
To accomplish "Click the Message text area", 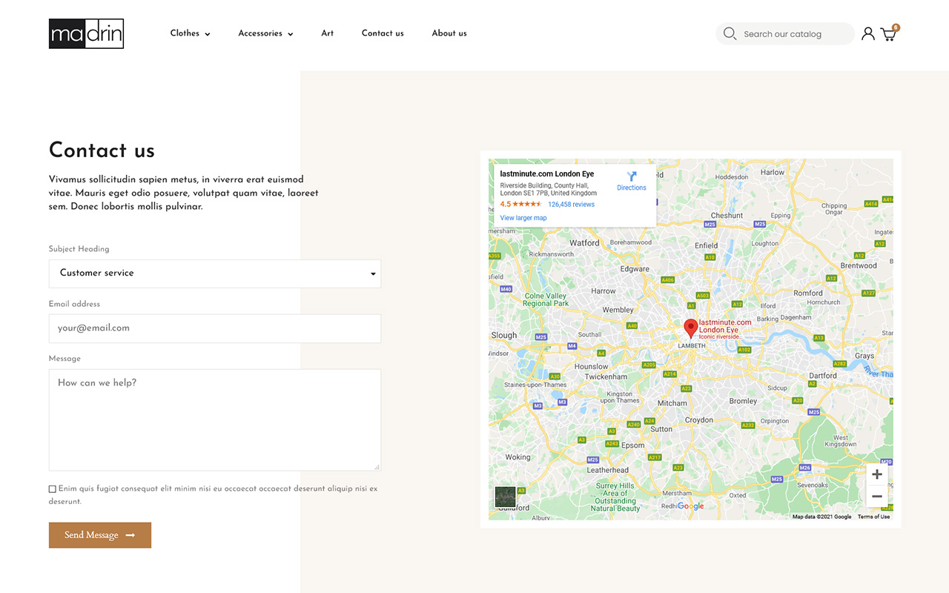I will click(x=215, y=420).
